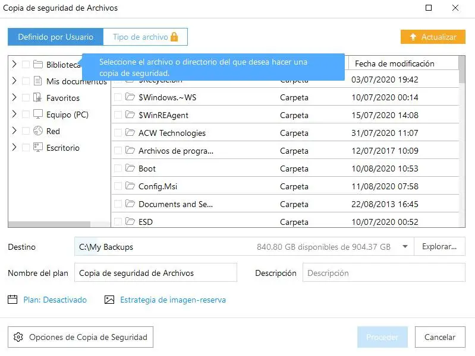The width and height of the screenshot is (475, 356).
Task: Check the Favoritos checkbox in the tree
Action: pyautogui.click(x=26, y=98)
